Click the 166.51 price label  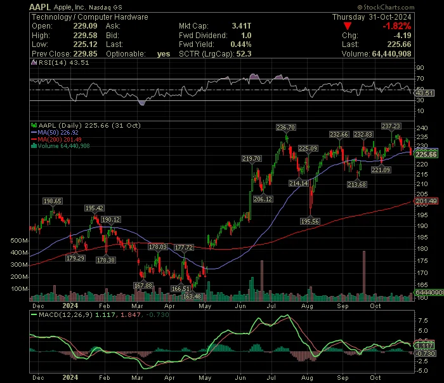[180, 288]
